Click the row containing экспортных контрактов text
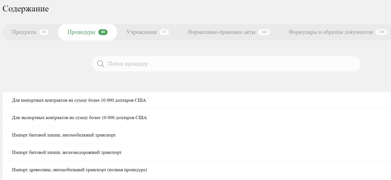The width and height of the screenshot is (391, 180). [x=197, y=118]
